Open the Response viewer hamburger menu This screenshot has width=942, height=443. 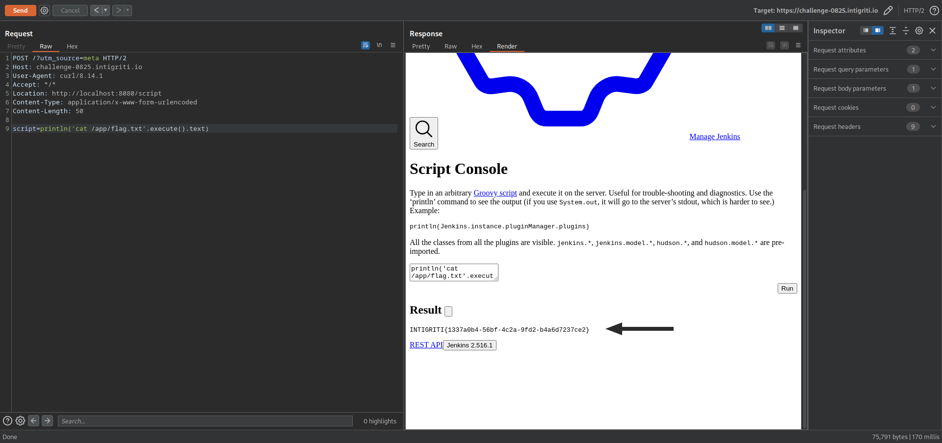pyautogui.click(x=798, y=45)
